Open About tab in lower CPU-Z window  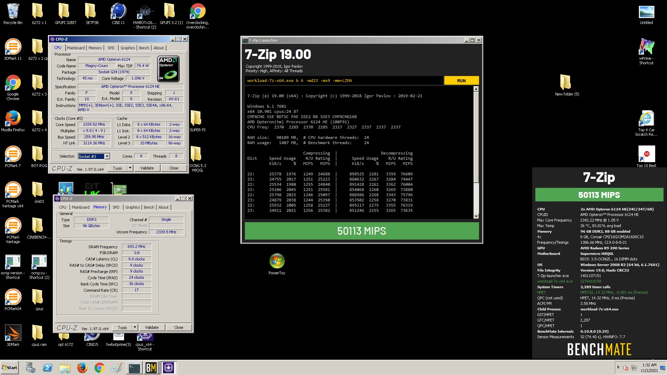pyautogui.click(x=164, y=208)
